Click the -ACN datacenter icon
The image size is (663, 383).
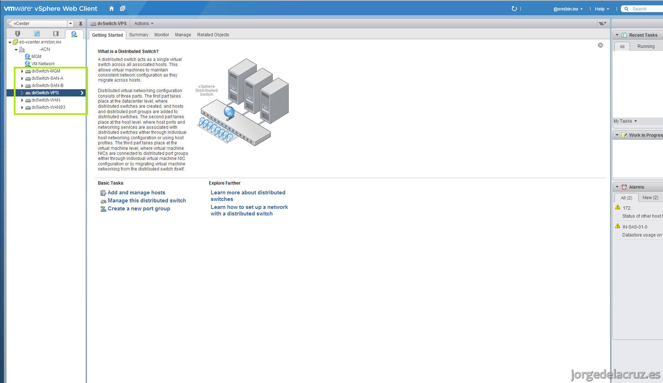coord(22,49)
